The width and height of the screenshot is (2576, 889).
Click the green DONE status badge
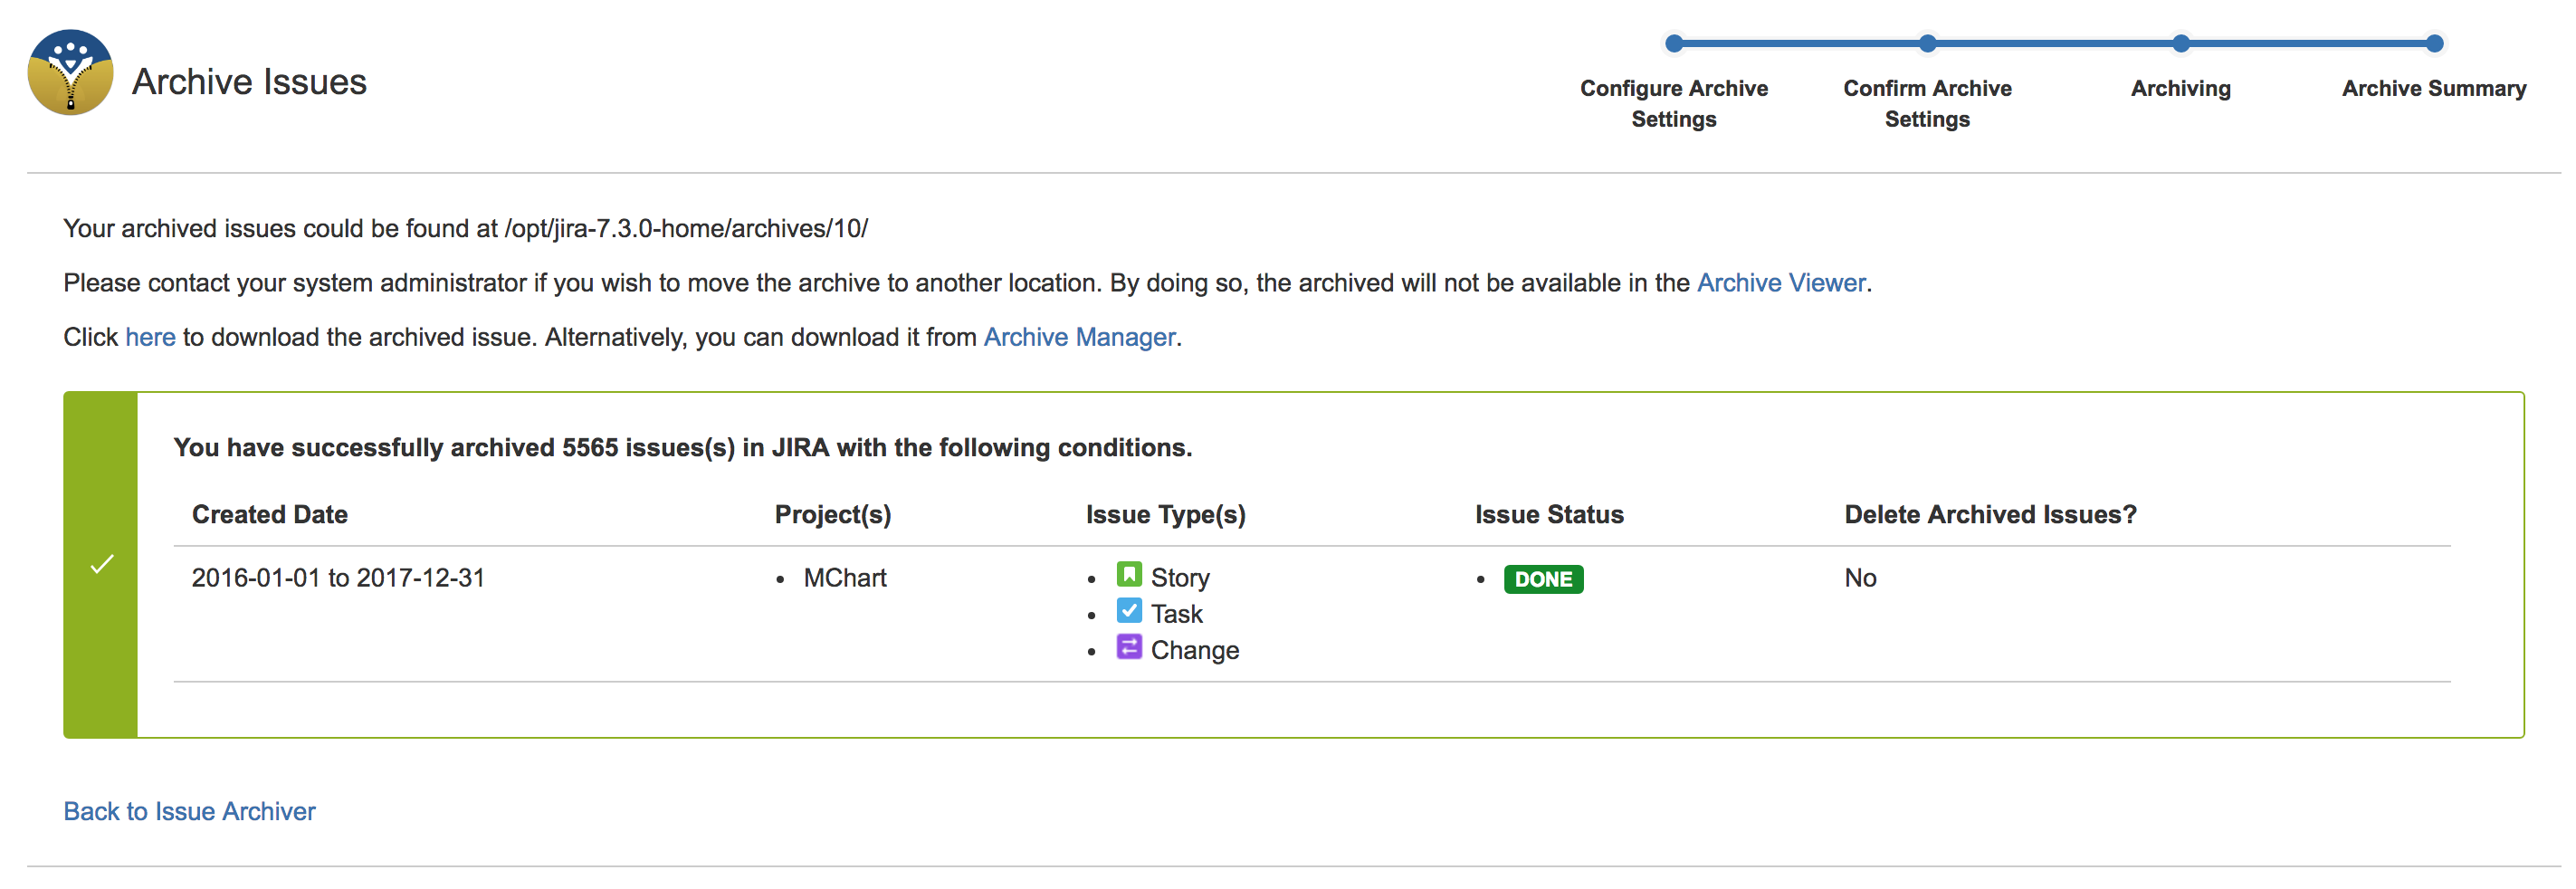[1542, 579]
